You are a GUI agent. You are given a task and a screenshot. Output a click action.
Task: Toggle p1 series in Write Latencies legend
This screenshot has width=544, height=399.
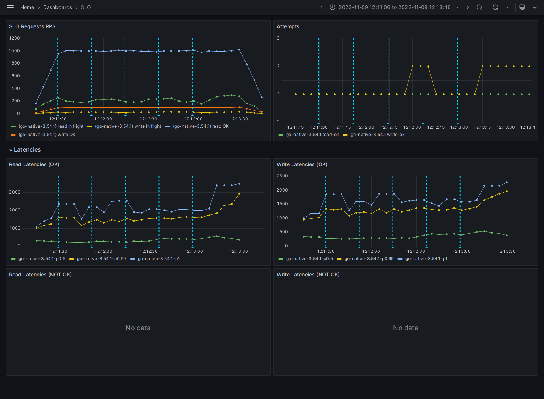(426, 259)
